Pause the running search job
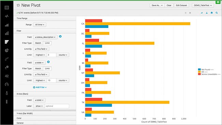Image resolution: width=222 pixels, height=125 pixels. click(185, 13)
